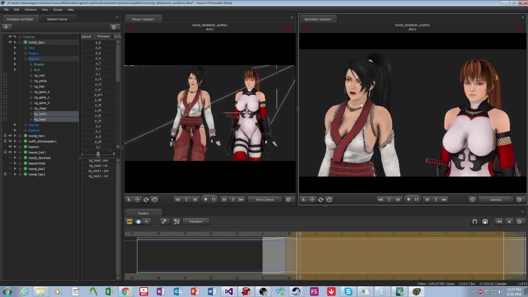Tick the checkbox beside rig_root
Viewport: 528px width, 297px height.
coord(5,75)
